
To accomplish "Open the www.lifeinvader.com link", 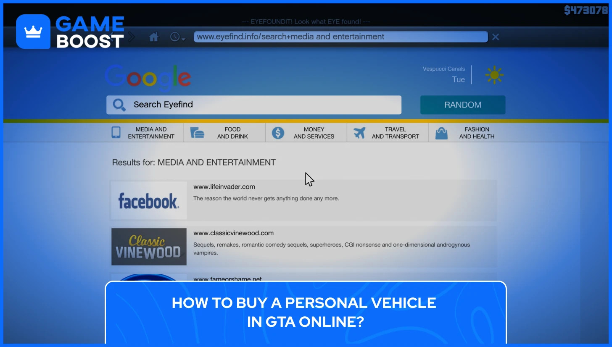I will 224,187.
